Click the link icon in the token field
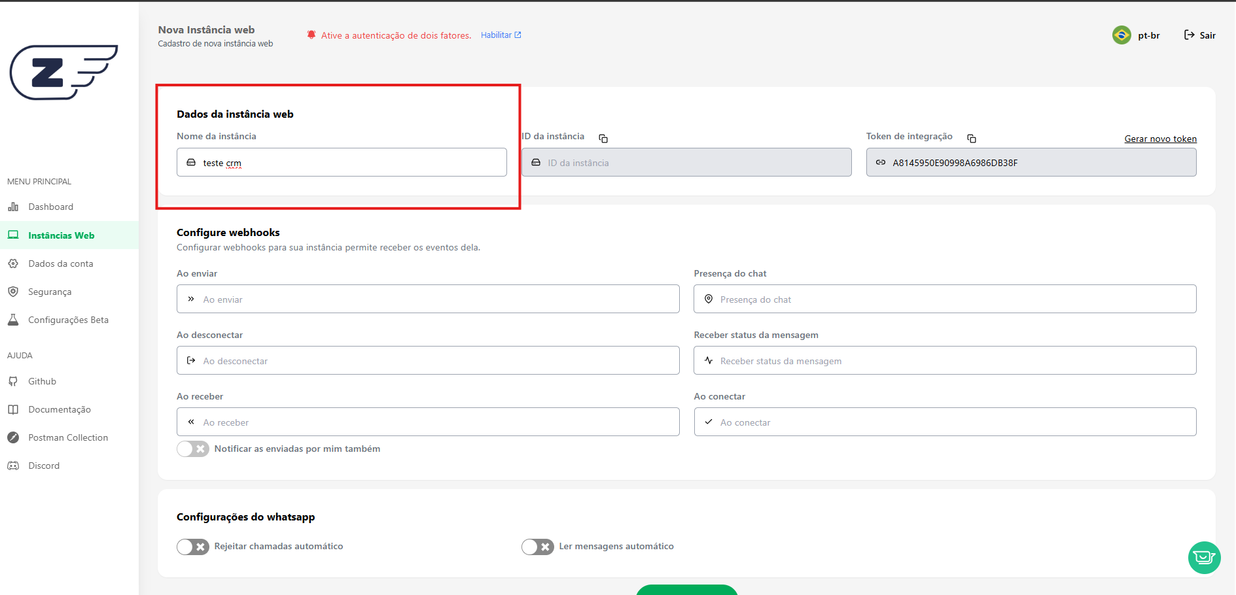This screenshot has height=595, width=1236. pos(881,162)
